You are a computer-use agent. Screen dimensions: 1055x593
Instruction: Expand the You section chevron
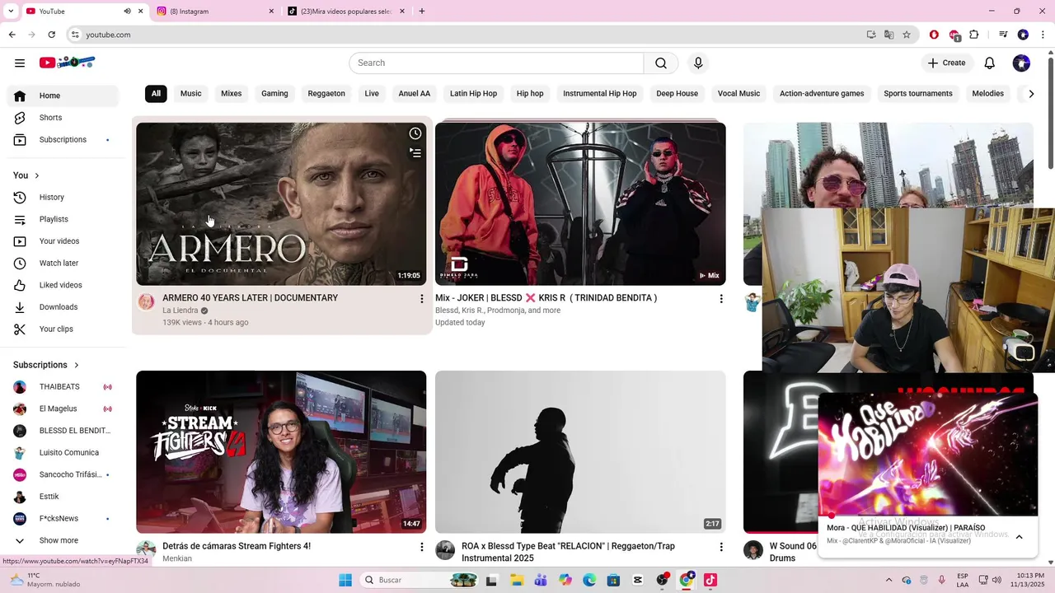pos(37,175)
